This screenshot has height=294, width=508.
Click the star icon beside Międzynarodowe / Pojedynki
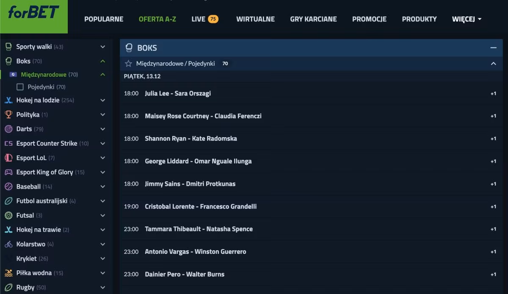129,64
